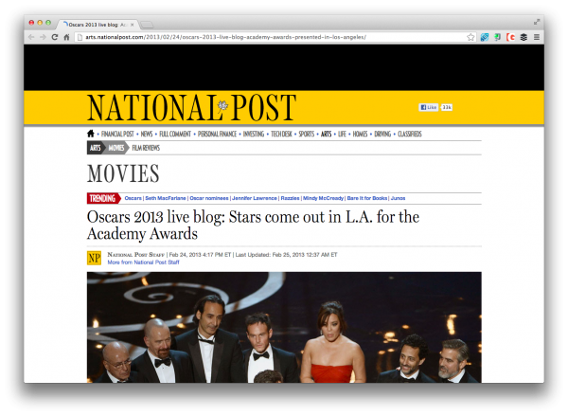Open Financial Post section in navigation
Screen dimensions: 568x416
pyautogui.click(x=117, y=134)
